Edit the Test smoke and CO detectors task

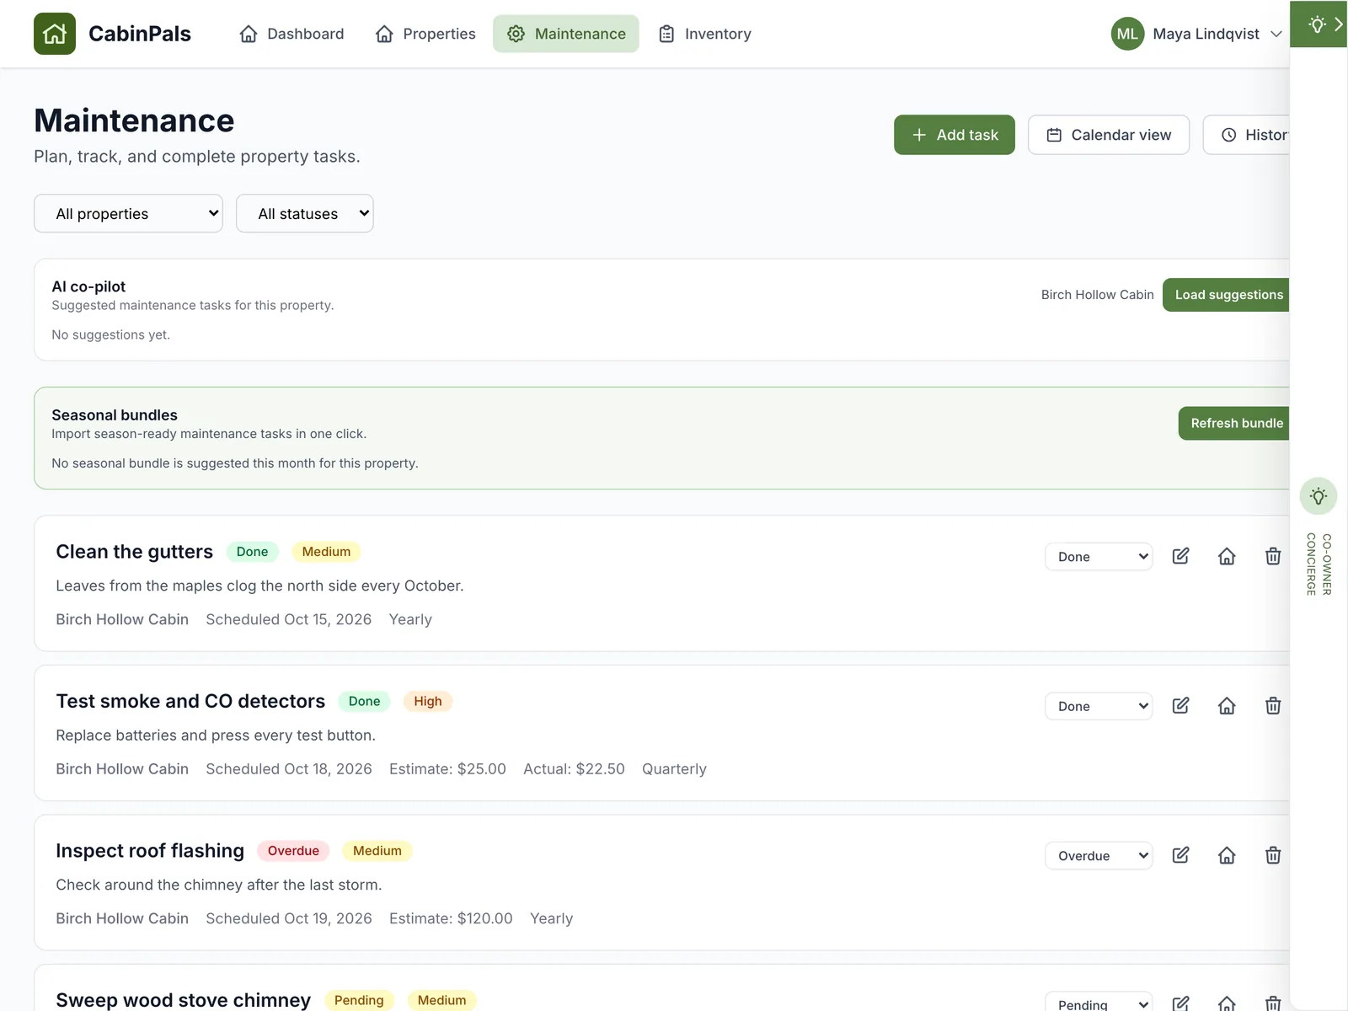1181,706
